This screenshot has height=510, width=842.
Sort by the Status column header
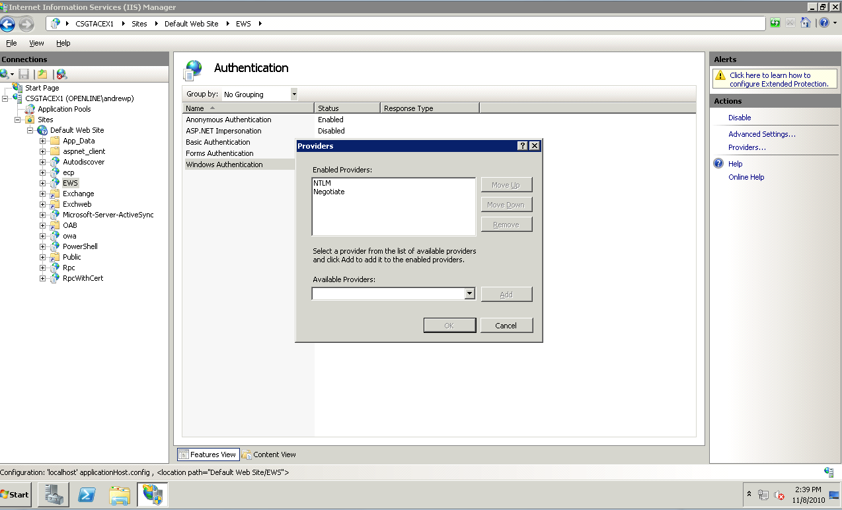pos(348,108)
